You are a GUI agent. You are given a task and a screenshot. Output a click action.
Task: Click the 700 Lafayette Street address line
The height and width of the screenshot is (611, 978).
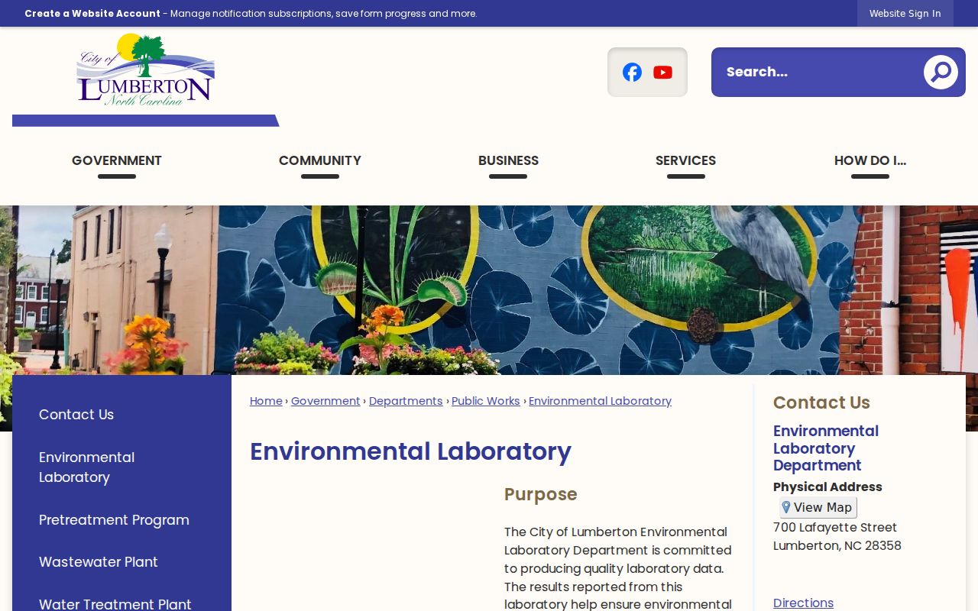835,527
